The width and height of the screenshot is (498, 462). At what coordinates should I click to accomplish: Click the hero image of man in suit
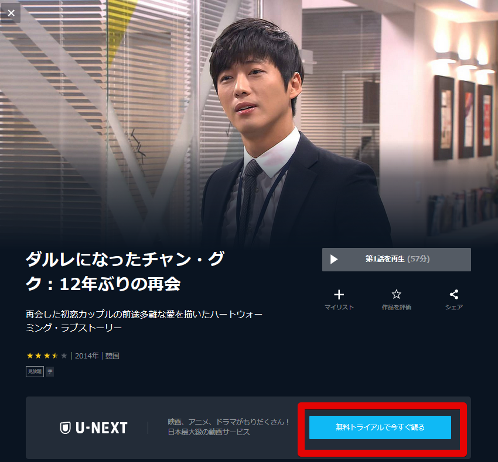coord(249,122)
